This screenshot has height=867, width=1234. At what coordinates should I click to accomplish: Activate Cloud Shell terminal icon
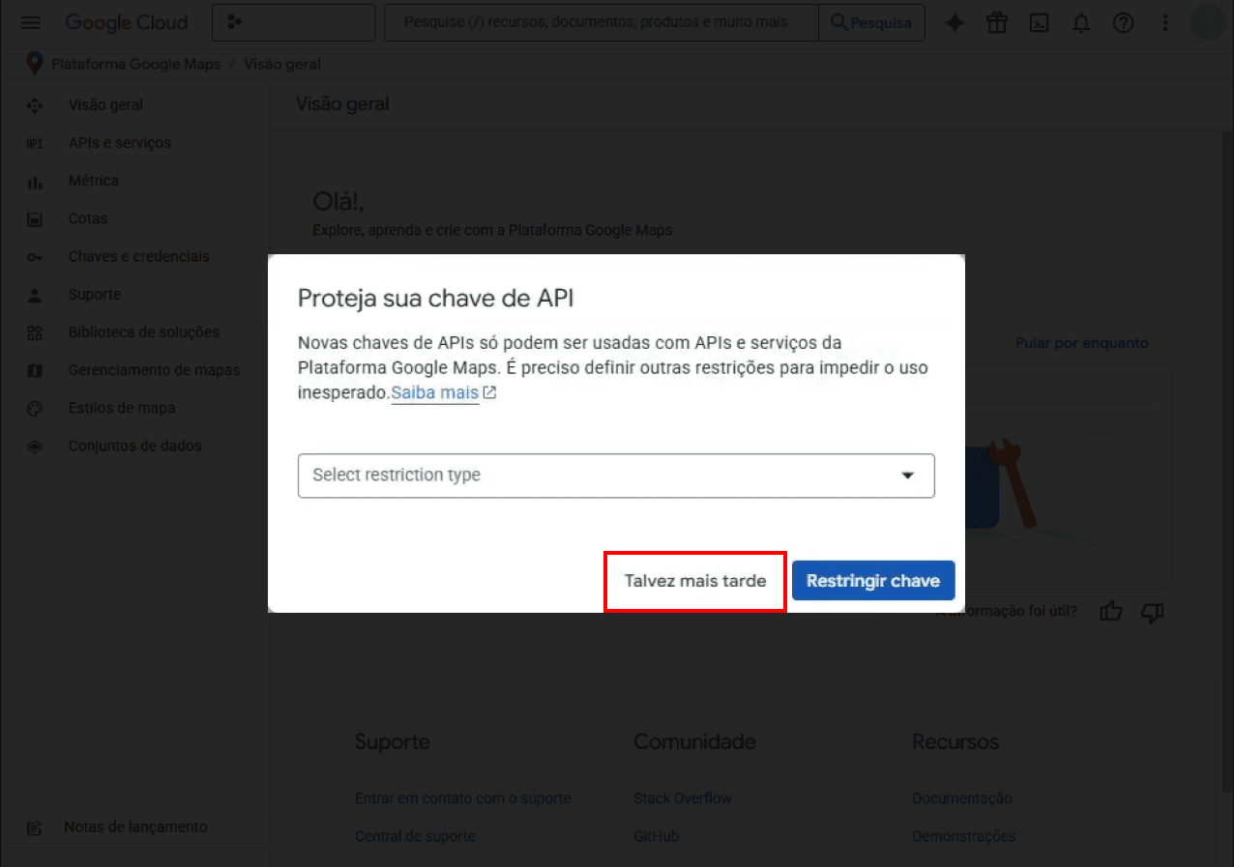click(1040, 23)
